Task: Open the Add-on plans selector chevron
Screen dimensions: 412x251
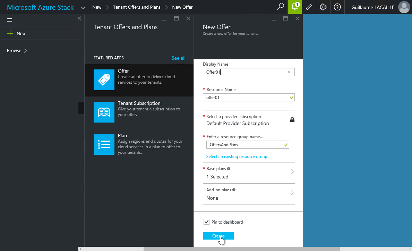Action: [292, 193]
